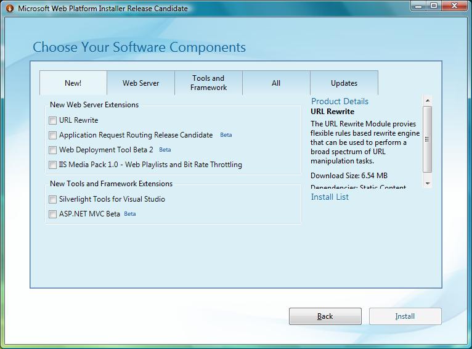This screenshot has height=349, width=472.
Task: Show the All tab
Action: (x=276, y=83)
